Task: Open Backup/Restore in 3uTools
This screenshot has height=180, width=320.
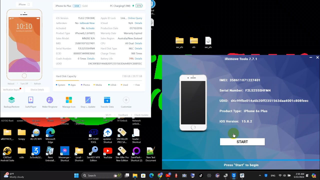Action: click(11, 102)
